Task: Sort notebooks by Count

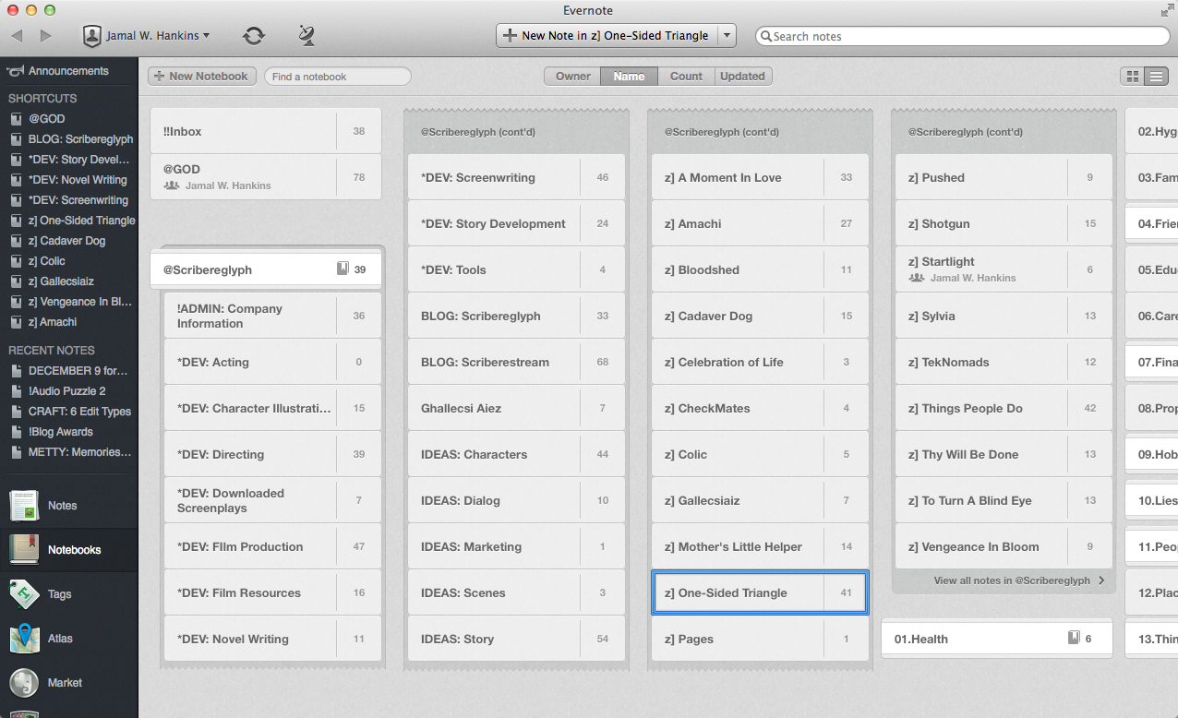Action: pos(686,77)
